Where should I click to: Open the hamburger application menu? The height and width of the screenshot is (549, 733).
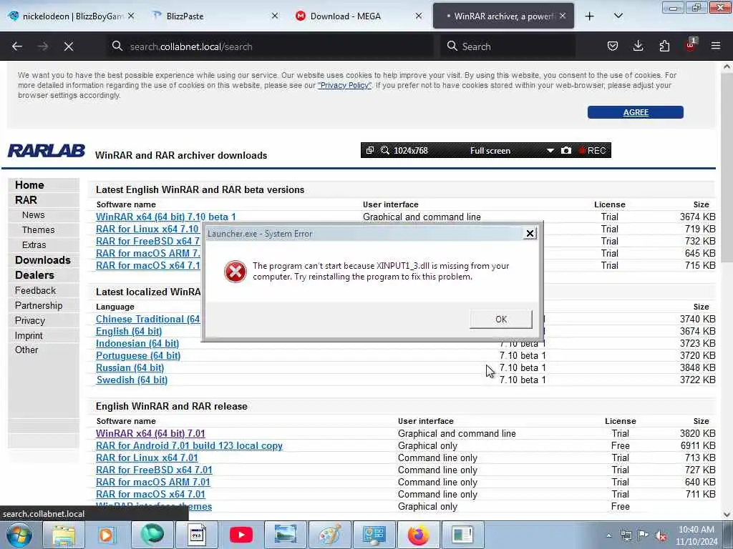point(716,46)
